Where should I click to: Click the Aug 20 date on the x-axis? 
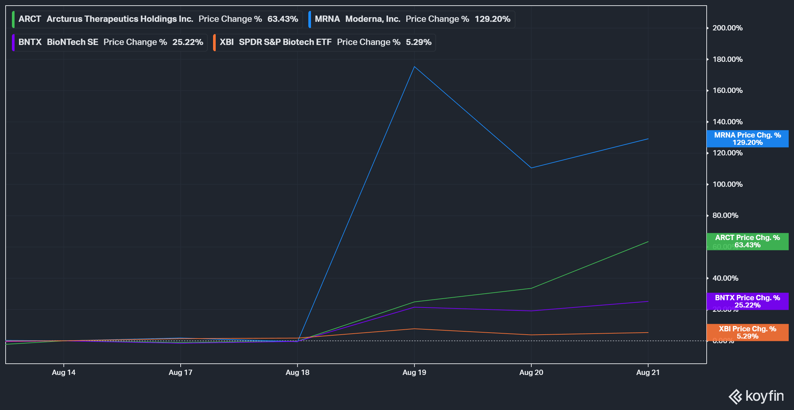531,373
